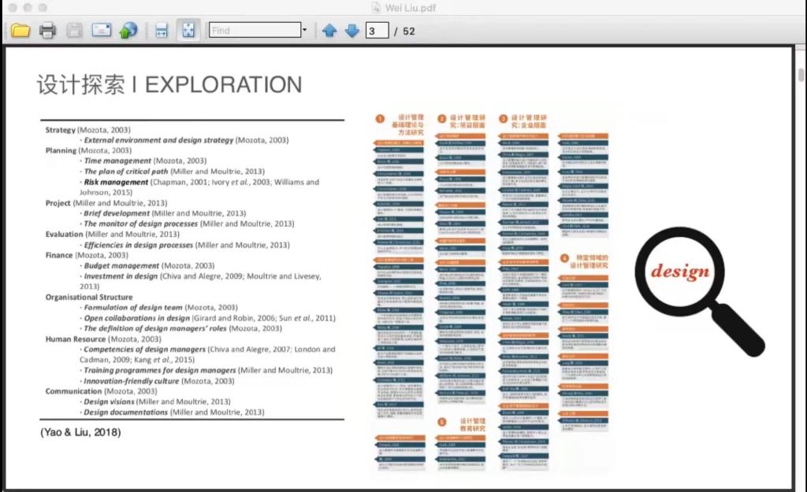Toggle the fit one full page view
Screen dimensions: 807x492
coord(188,31)
